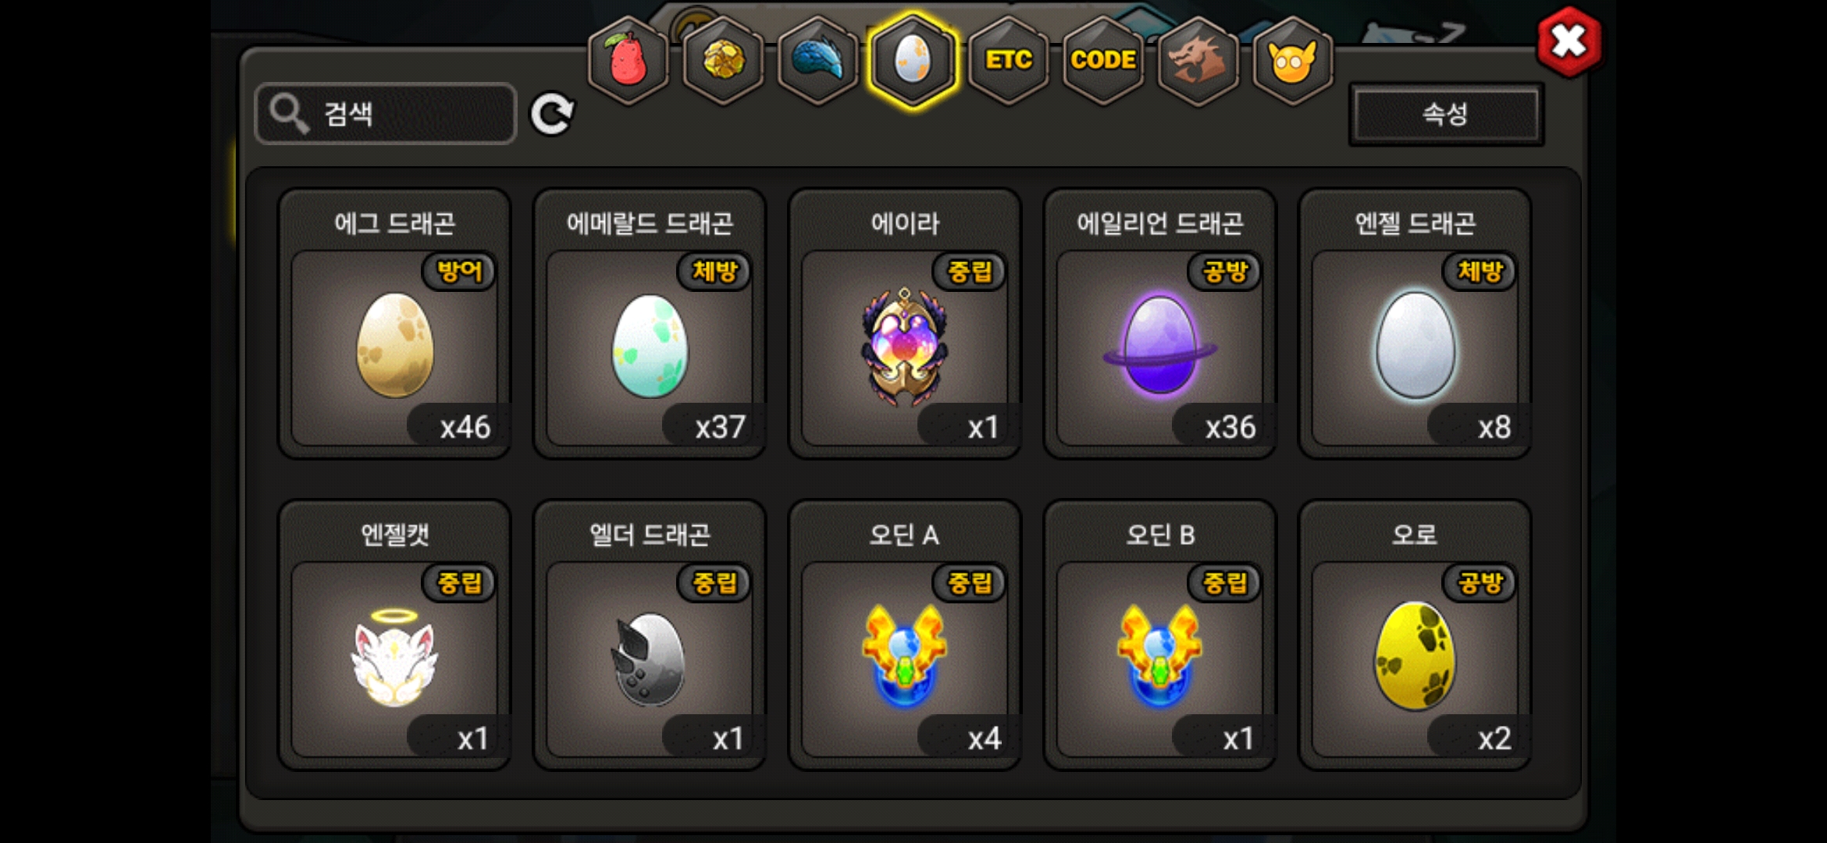This screenshot has width=1827, height=843.
Task: Select the gold nugget category icon
Action: [x=724, y=61]
